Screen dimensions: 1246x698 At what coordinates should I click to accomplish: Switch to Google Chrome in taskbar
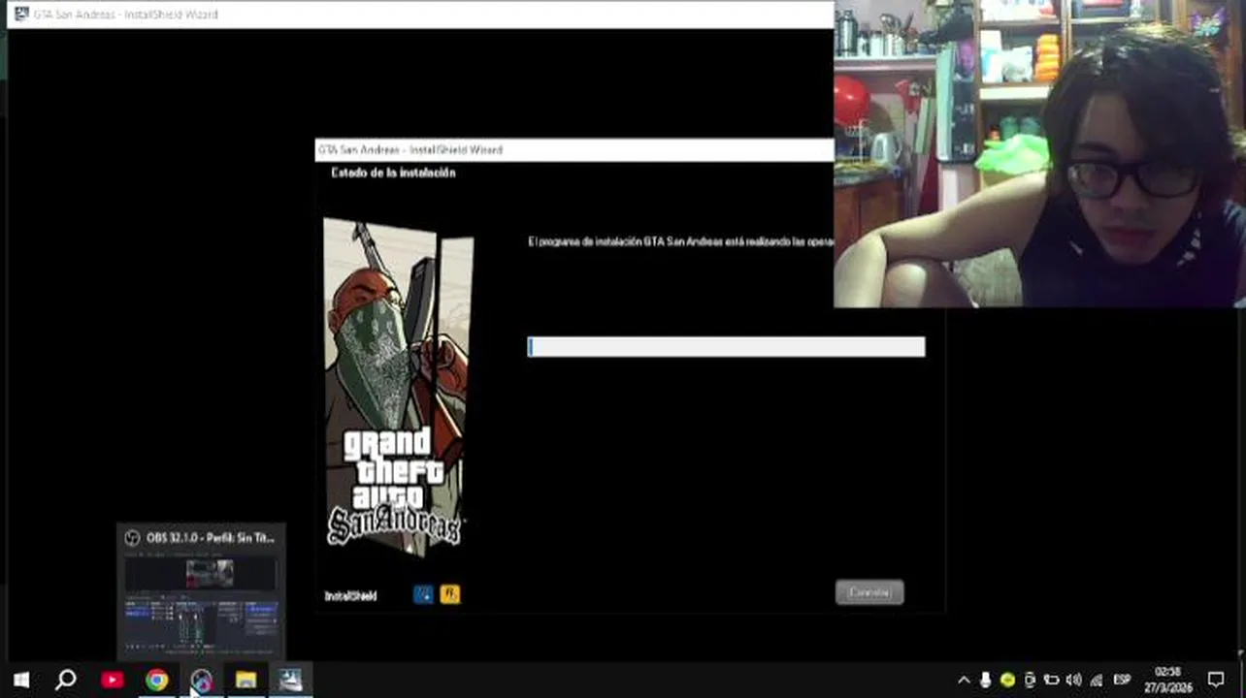(x=157, y=681)
